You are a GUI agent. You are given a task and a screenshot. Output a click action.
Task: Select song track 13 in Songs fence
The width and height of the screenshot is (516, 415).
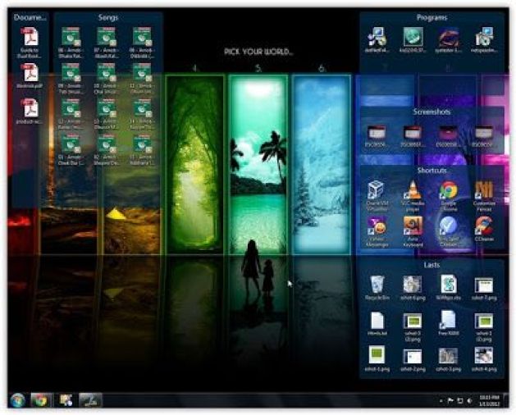click(107, 114)
